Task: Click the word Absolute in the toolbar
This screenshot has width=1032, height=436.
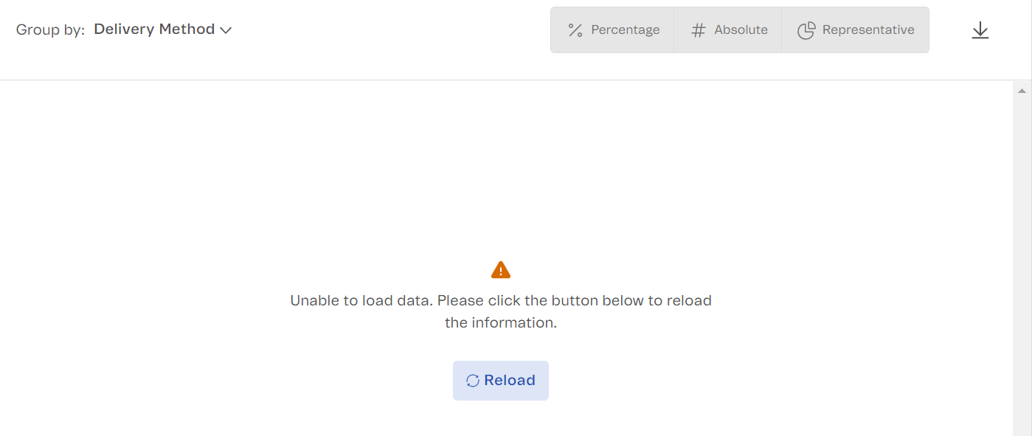Action: tap(741, 30)
